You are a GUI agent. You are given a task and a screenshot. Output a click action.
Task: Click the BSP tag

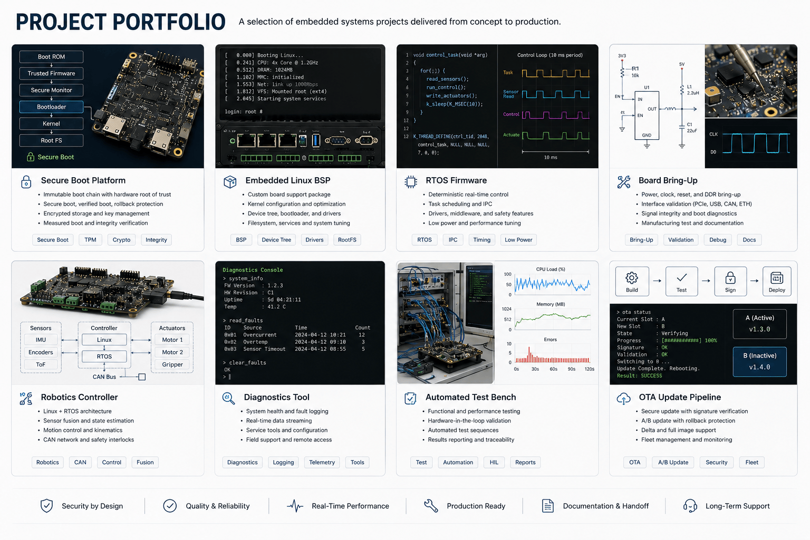[x=241, y=240]
